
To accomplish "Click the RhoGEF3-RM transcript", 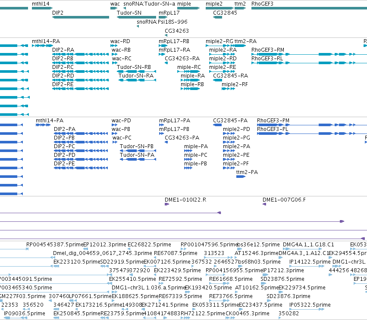I will click(x=309, y=54).
